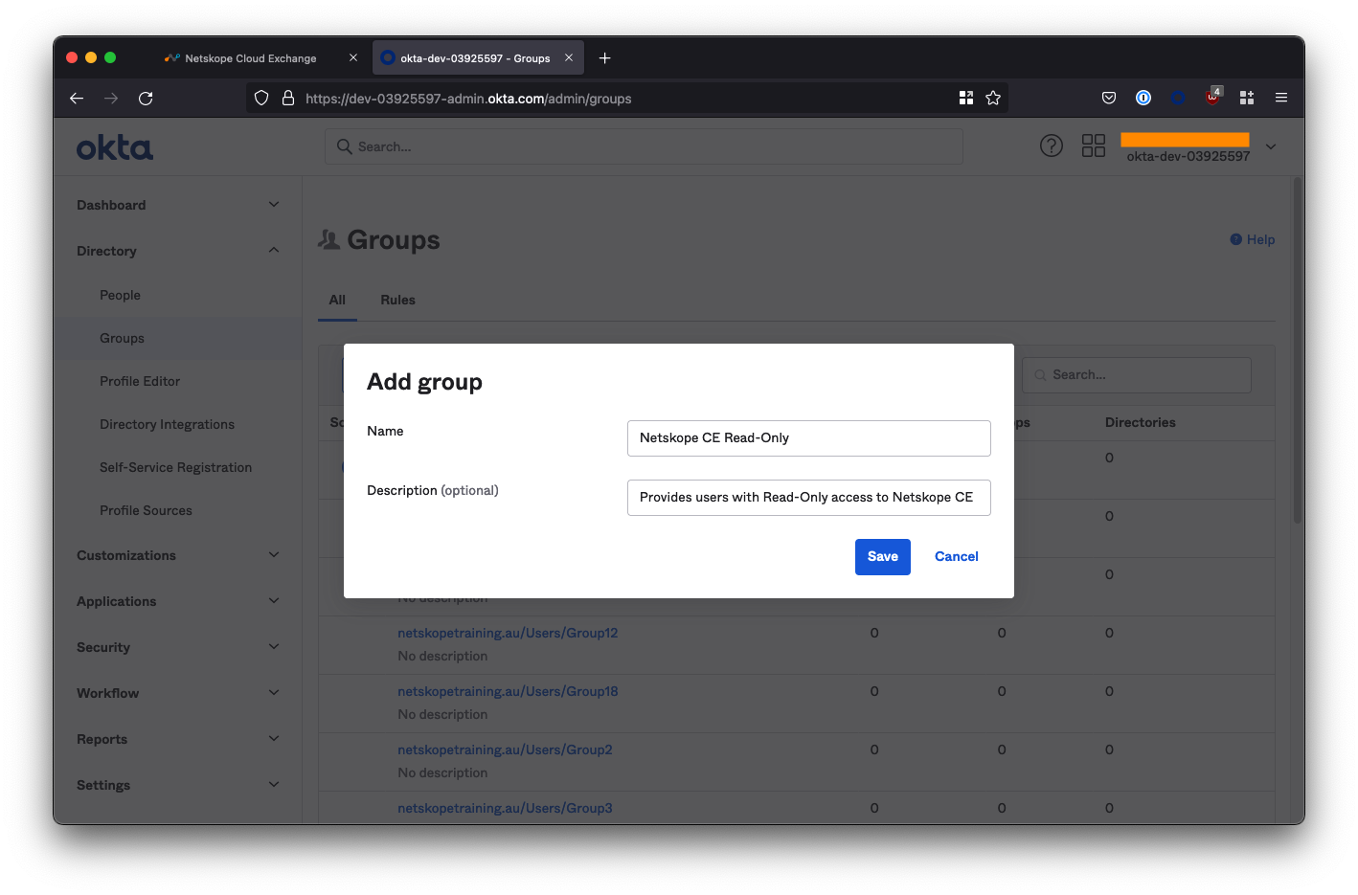This screenshot has width=1358, height=895.
Task: Expand the Security sidebar section
Action: (178, 647)
